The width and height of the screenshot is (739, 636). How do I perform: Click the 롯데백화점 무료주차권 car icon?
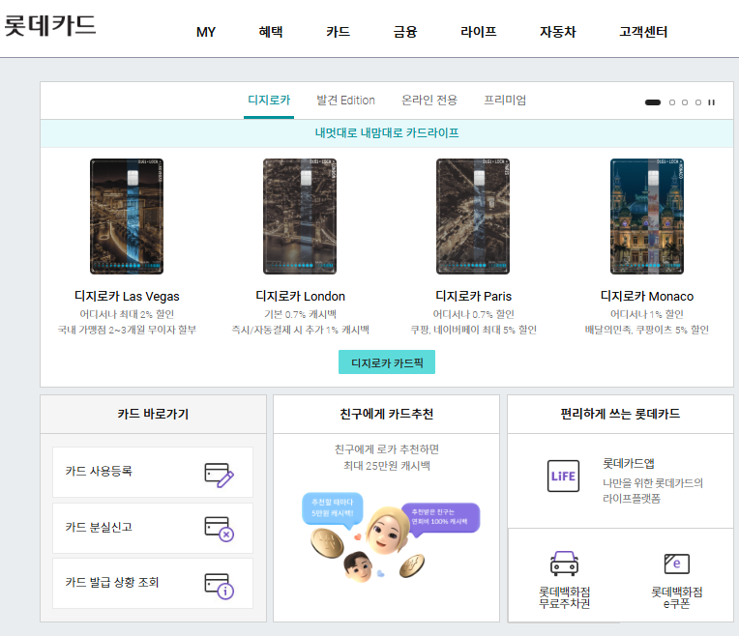click(x=564, y=564)
